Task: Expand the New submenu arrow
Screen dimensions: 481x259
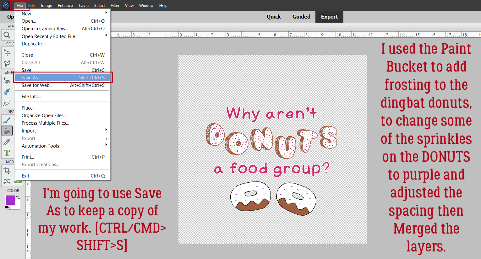Action: click(x=106, y=13)
